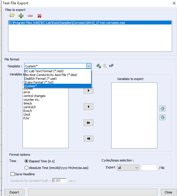Remove all variables with double left arrow
Image resolution: width=177 pixels, height=196 pixels.
click(88, 139)
